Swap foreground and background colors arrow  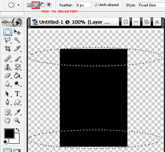pos(18,130)
